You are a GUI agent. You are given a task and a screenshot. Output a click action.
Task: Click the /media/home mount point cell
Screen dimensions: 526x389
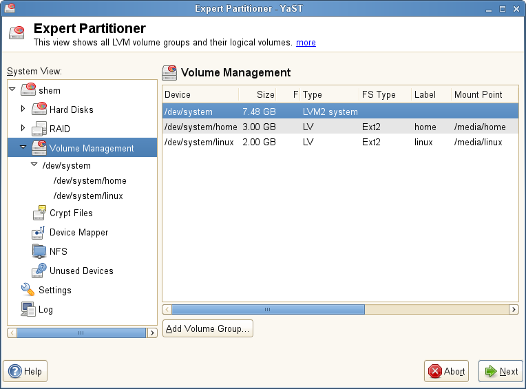[x=480, y=127]
